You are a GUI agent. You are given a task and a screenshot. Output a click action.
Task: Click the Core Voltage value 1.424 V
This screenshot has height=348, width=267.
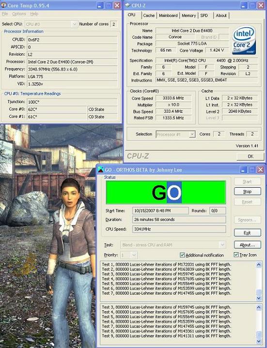coord(217,50)
